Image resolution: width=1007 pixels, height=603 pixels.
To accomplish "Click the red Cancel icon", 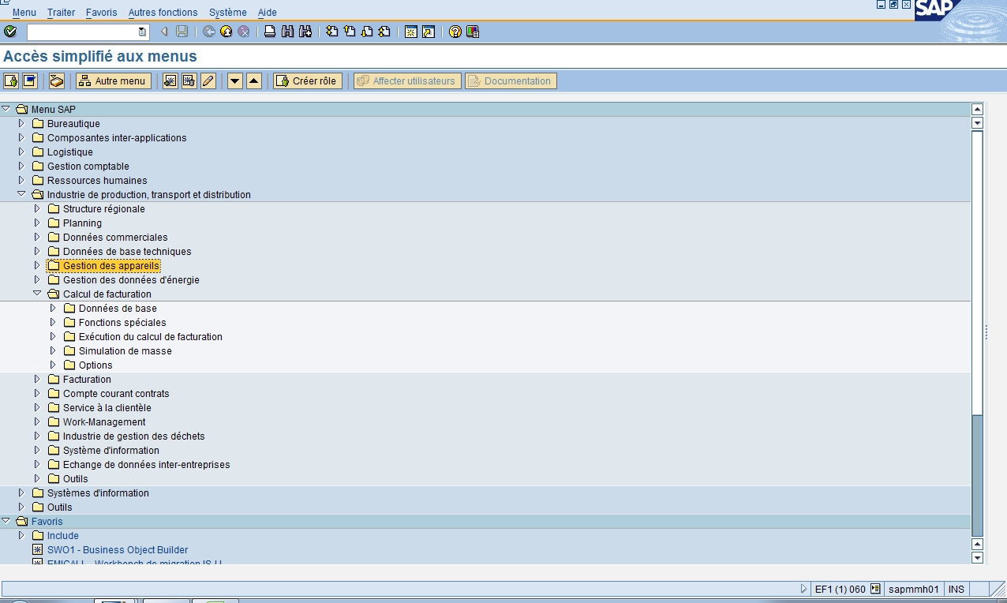I will point(244,32).
